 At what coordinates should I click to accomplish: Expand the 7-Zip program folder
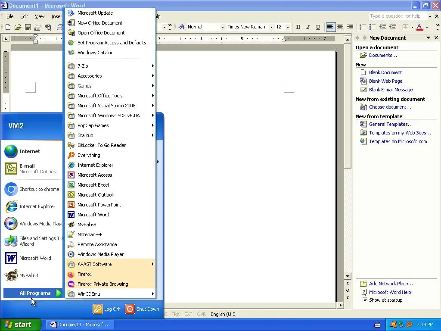(x=110, y=66)
